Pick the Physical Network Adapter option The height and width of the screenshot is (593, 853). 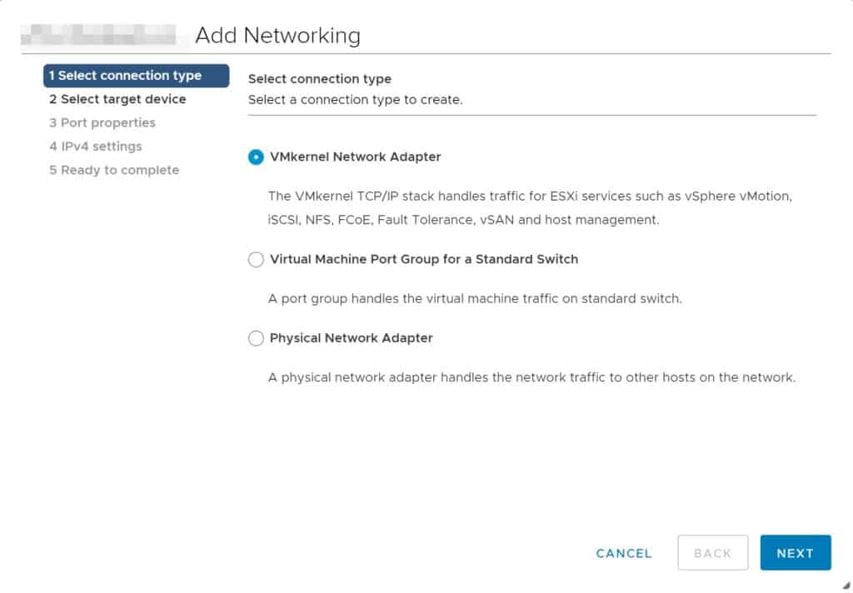[256, 338]
